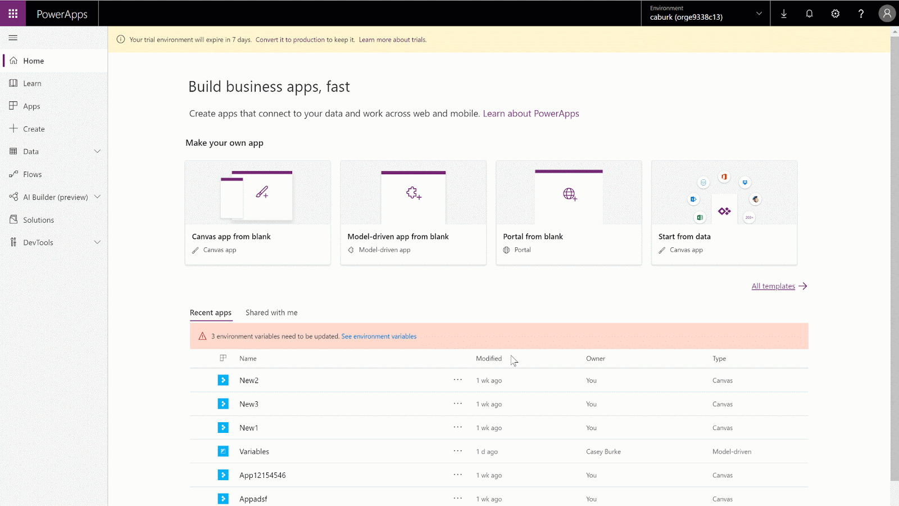Image resolution: width=899 pixels, height=506 pixels.
Task: Expand the DevTools chevron
Action: [x=97, y=242]
